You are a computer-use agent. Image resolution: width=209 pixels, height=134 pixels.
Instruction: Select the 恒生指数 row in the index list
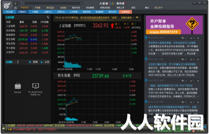27,39
